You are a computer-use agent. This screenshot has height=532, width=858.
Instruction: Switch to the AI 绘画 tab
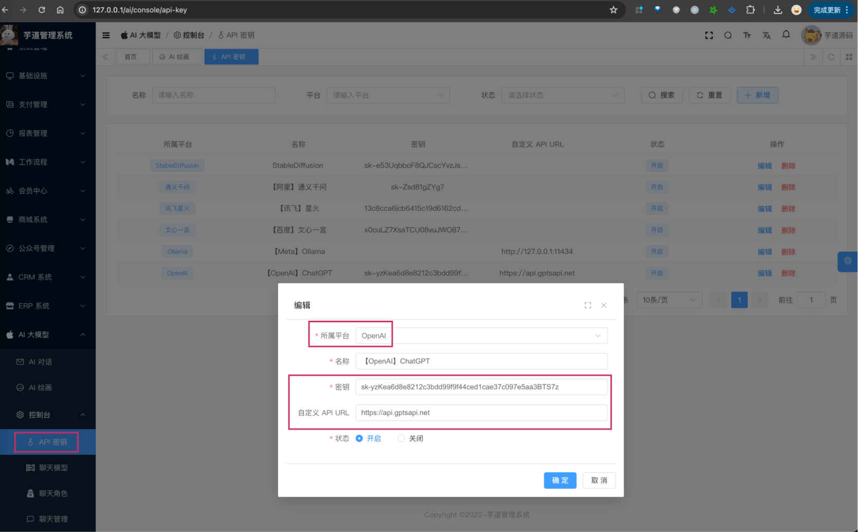pos(177,57)
